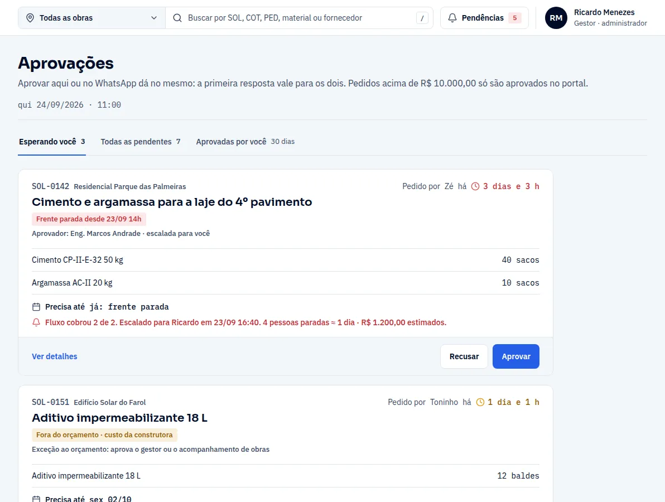665x502 pixels.
Task: Approve the cimento e argamassa request
Action: (x=515, y=356)
